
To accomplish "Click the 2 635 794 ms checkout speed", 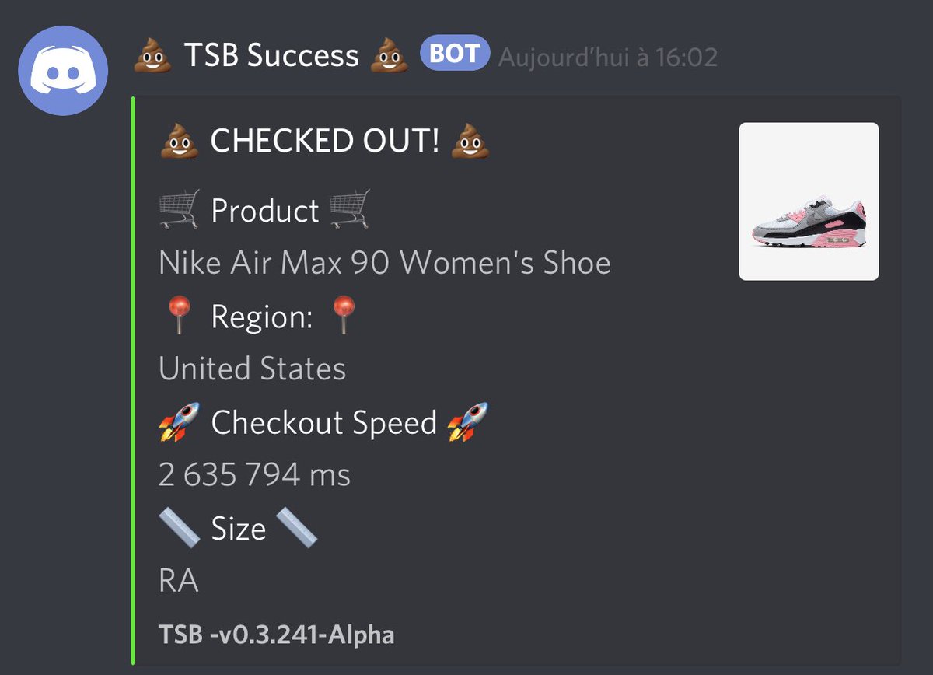I will [x=254, y=474].
